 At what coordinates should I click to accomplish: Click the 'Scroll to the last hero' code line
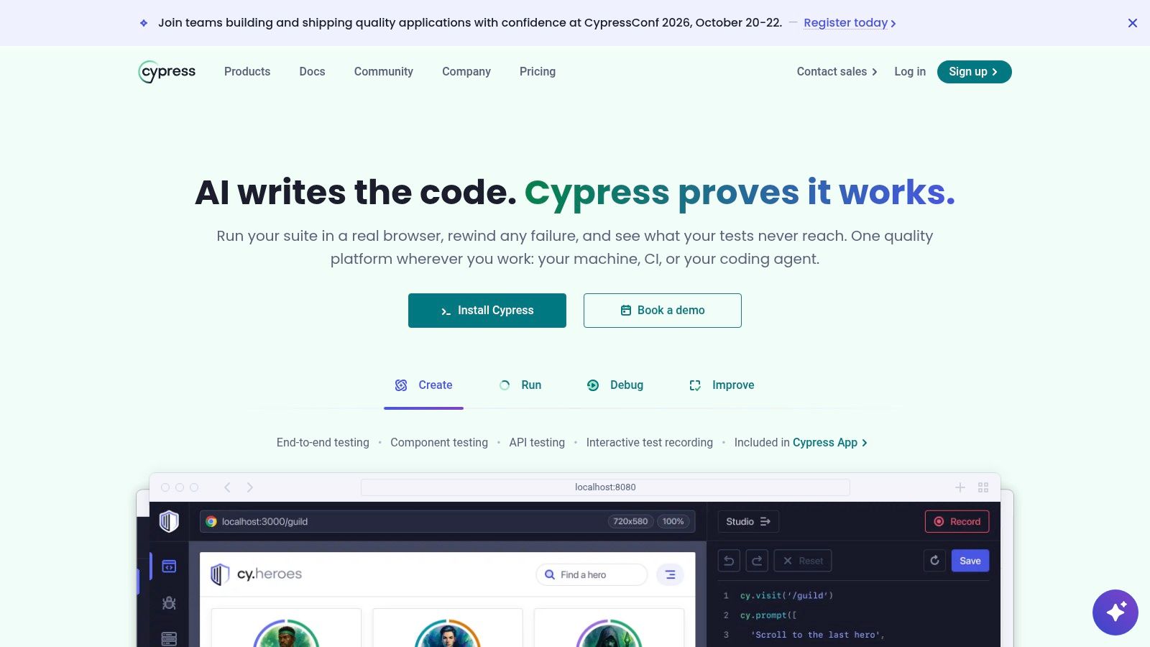click(817, 635)
